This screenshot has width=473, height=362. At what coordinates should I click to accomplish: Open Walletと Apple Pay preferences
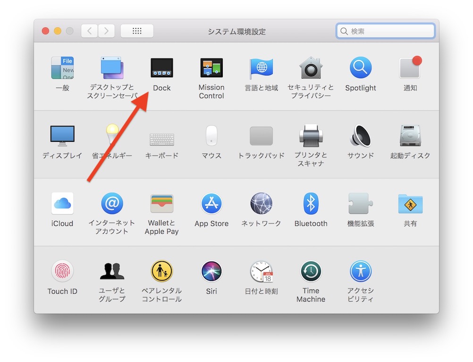(x=162, y=204)
